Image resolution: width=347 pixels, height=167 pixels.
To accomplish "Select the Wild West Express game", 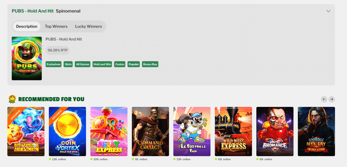I will [x=233, y=132].
